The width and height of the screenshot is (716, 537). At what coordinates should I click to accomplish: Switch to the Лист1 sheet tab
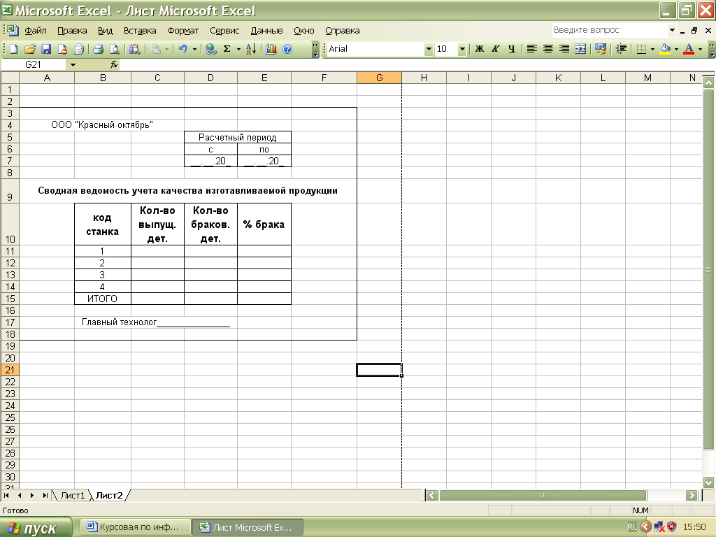coord(72,495)
